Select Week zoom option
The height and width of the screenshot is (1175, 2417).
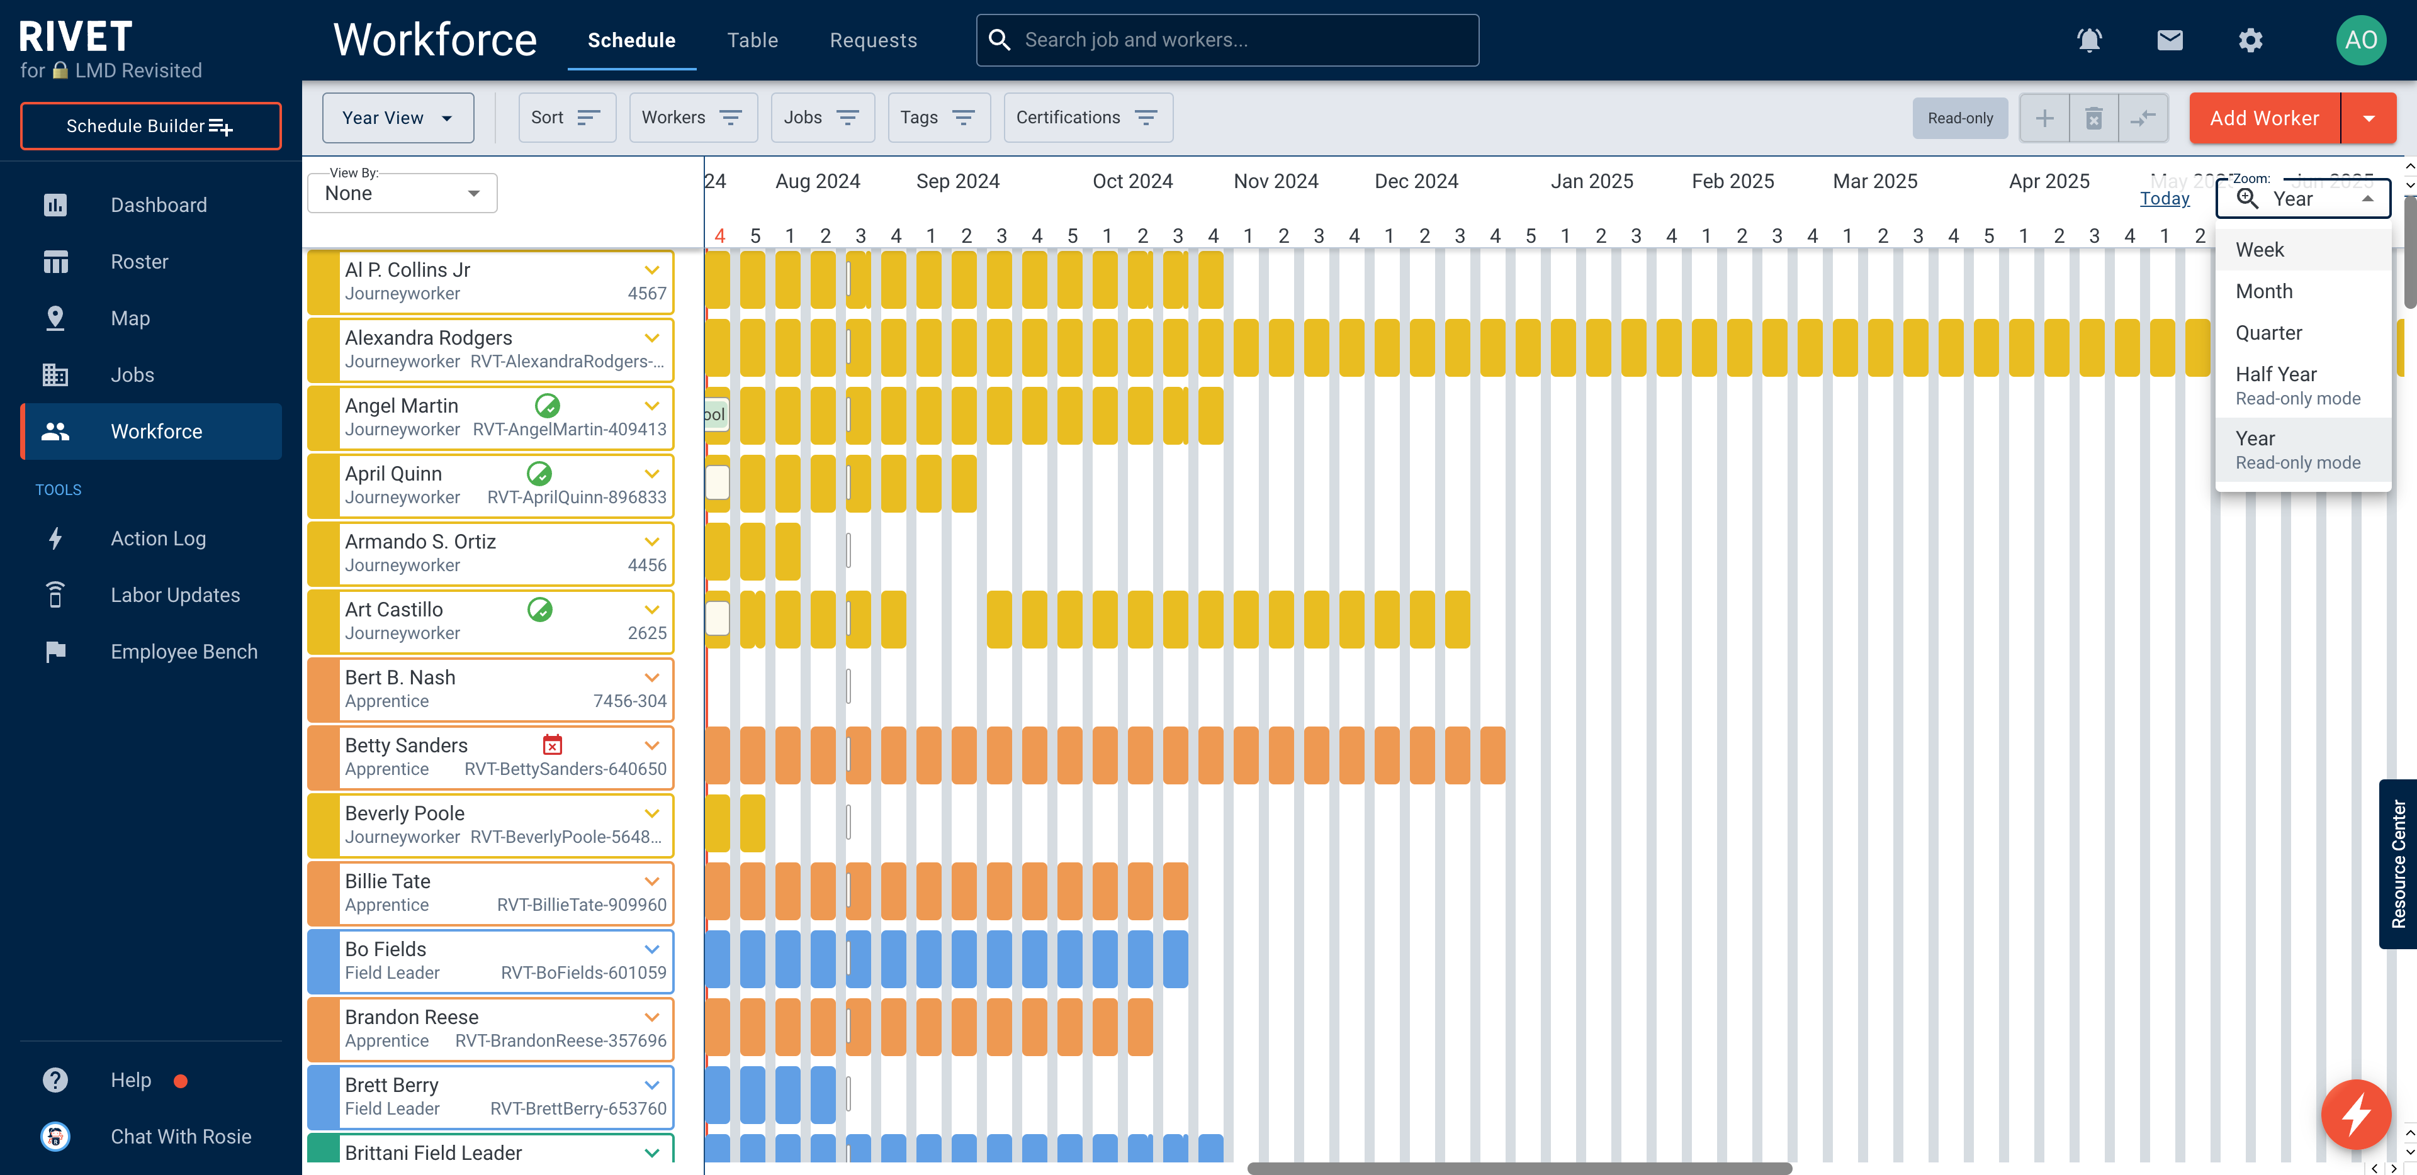click(2302, 250)
